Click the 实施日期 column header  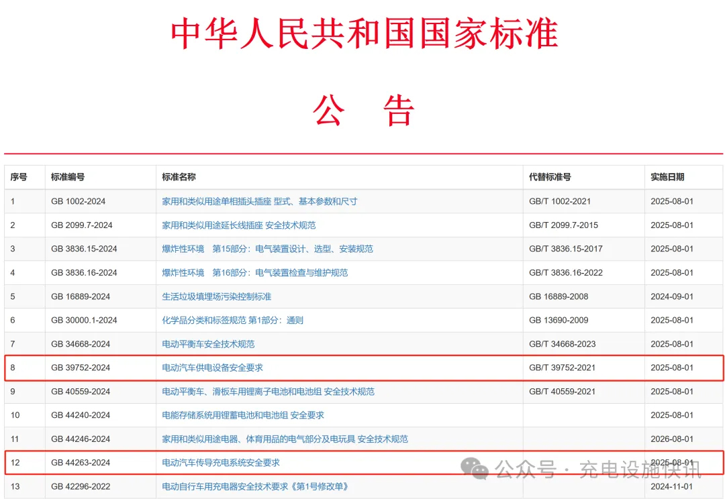click(x=667, y=177)
